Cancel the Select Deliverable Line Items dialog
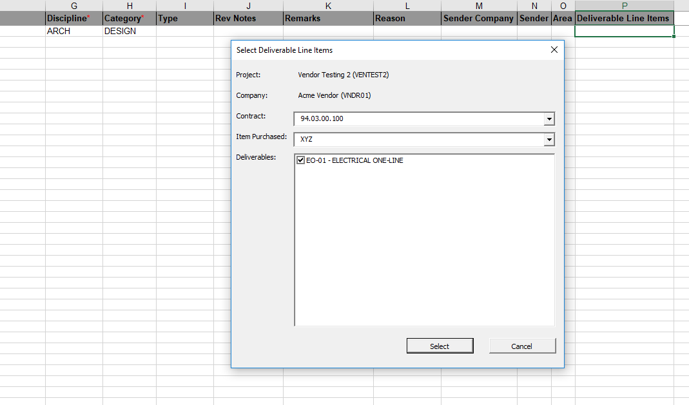Viewport: 689px width, 405px height. tap(522, 346)
